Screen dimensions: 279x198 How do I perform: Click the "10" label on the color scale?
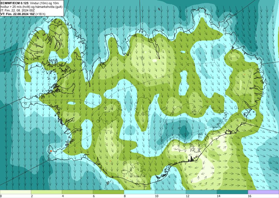(x=157, y=196)
